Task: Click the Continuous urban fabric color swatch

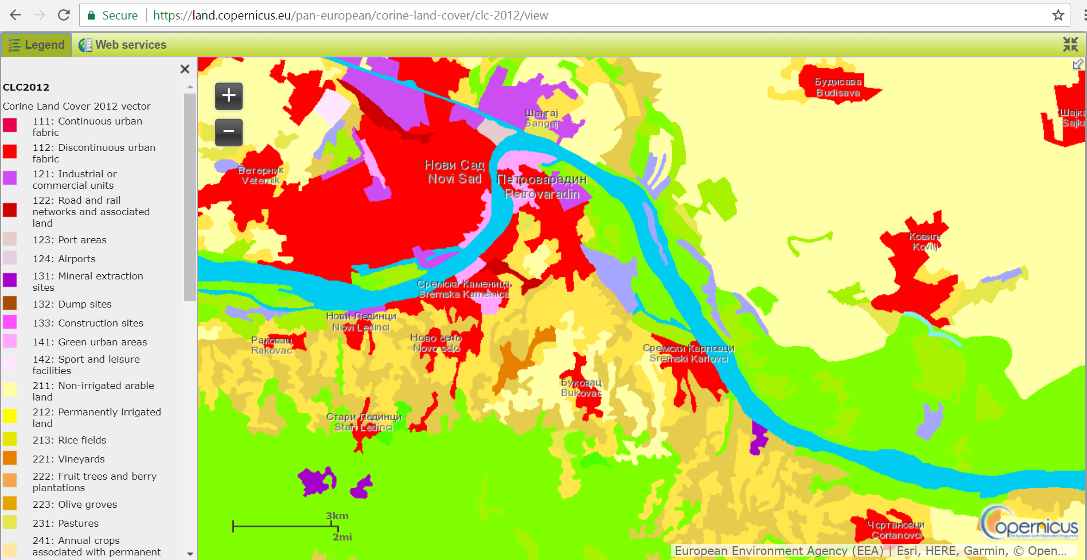Action: (10, 125)
